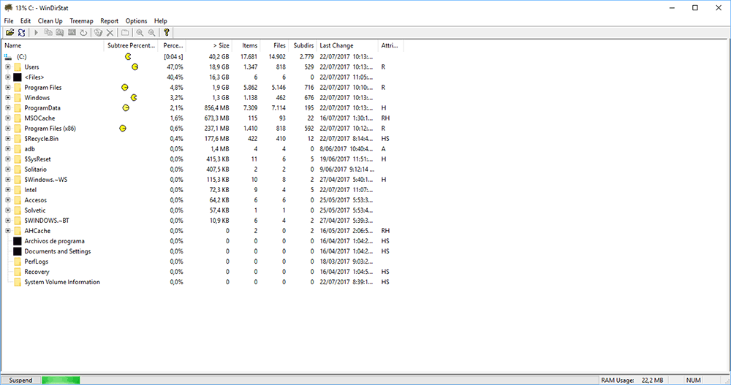Click the Refresh Selected toolbar icon
Screen dimensions: 731x385
pyautogui.click(x=83, y=33)
